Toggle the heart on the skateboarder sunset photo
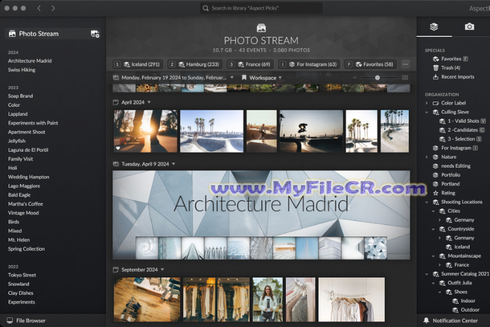490x327 pixels. (118, 147)
